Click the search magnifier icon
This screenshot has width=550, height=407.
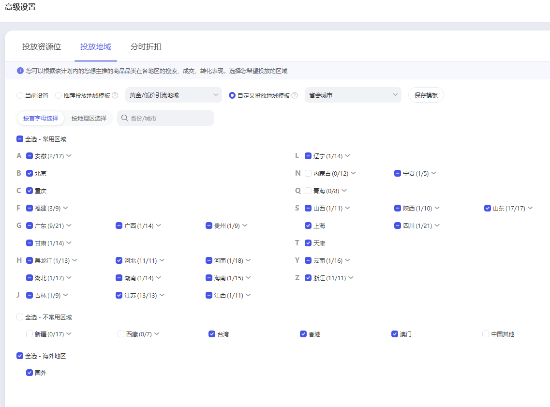click(125, 118)
